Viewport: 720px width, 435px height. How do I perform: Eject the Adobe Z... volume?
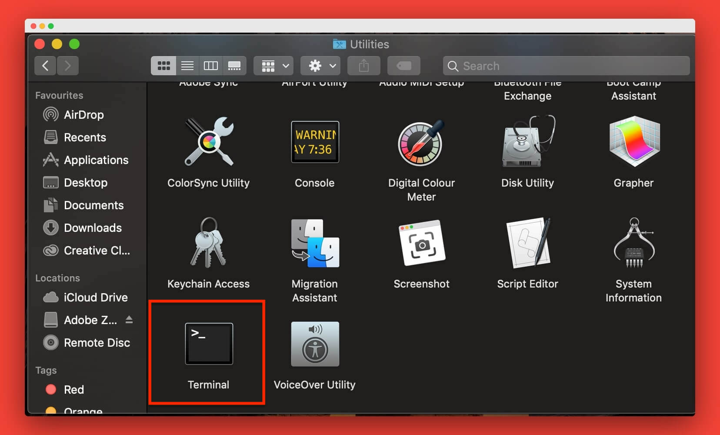click(129, 320)
